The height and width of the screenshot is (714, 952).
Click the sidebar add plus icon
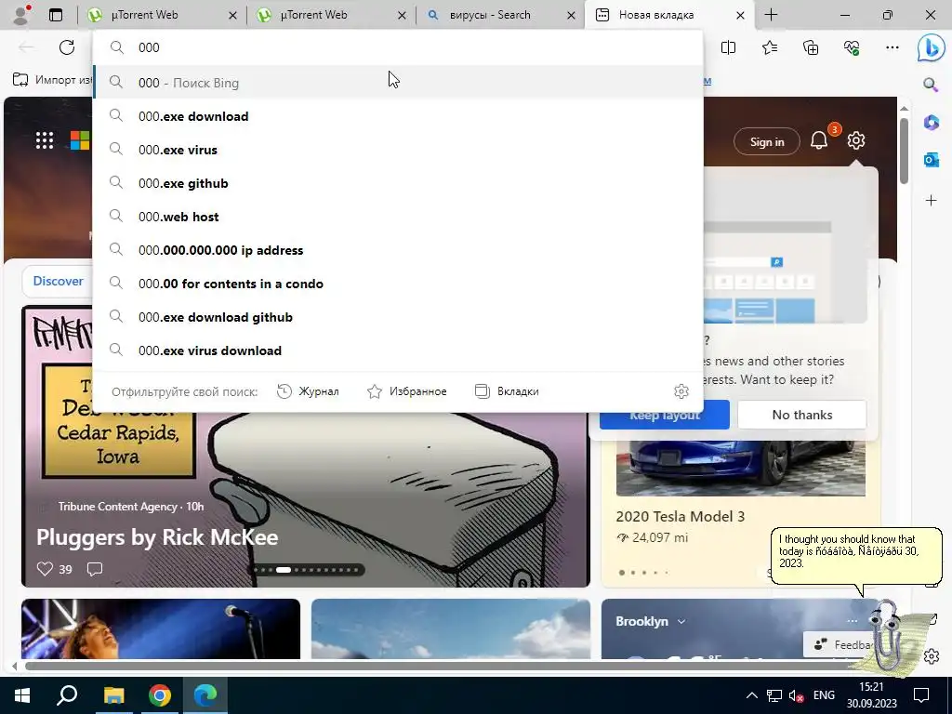tap(931, 200)
